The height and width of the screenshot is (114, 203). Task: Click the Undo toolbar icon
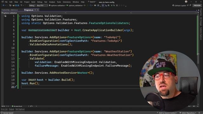coord(21,6)
